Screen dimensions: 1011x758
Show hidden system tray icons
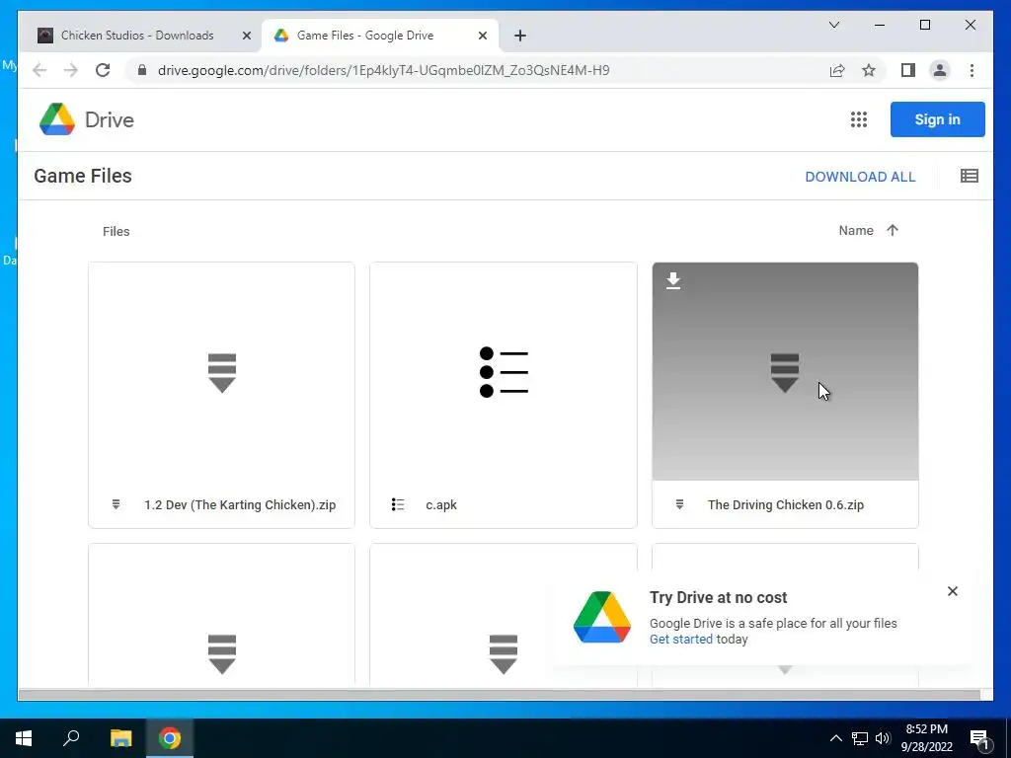click(x=835, y=738)
